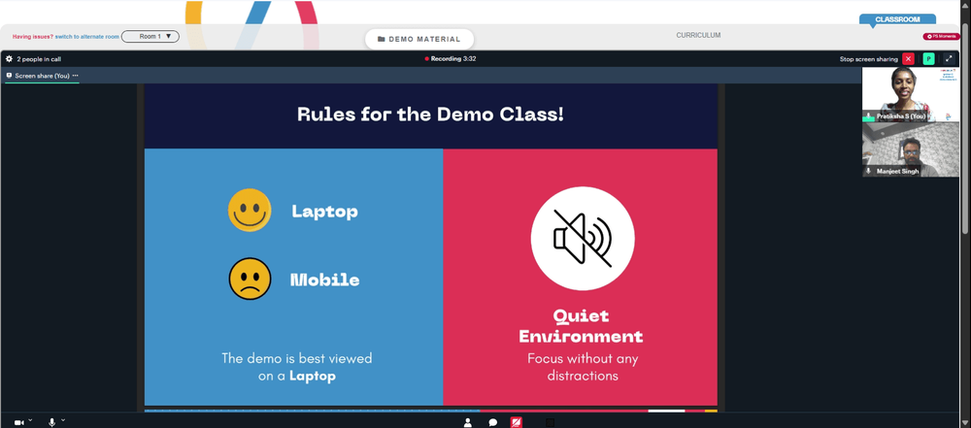Click the dark square icon in bottom bar
The height and width of the screenshot is (428, 971).
[x=550, y=422]
